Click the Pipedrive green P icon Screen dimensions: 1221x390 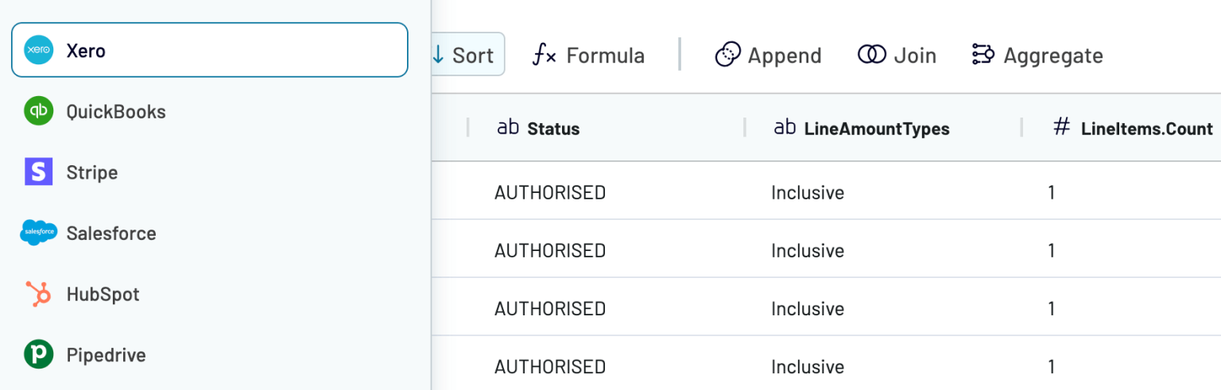(38, 354)
